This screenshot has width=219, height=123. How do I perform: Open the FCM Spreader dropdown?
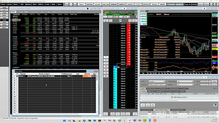(157, 82)
